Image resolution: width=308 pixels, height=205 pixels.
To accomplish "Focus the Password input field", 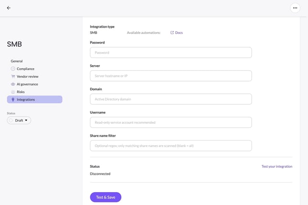I will pos(171,53).
